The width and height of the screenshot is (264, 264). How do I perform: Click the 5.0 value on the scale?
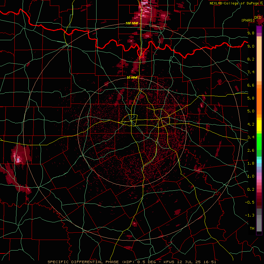pyautogui.click(x=251, y=111)
